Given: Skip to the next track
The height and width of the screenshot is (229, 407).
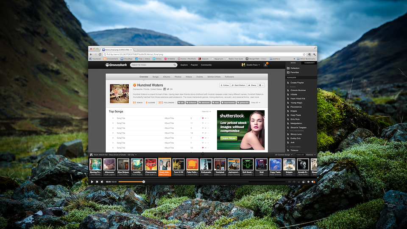Looking at the screenshot, I should click(x=102, y=182).
